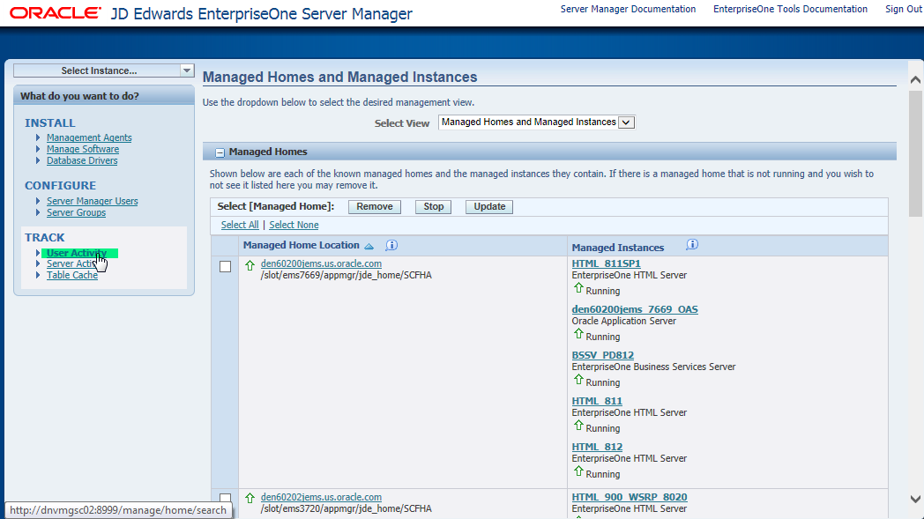Click the Select All link
This screenshot has width=924, height=519.
tap(240, 225)
